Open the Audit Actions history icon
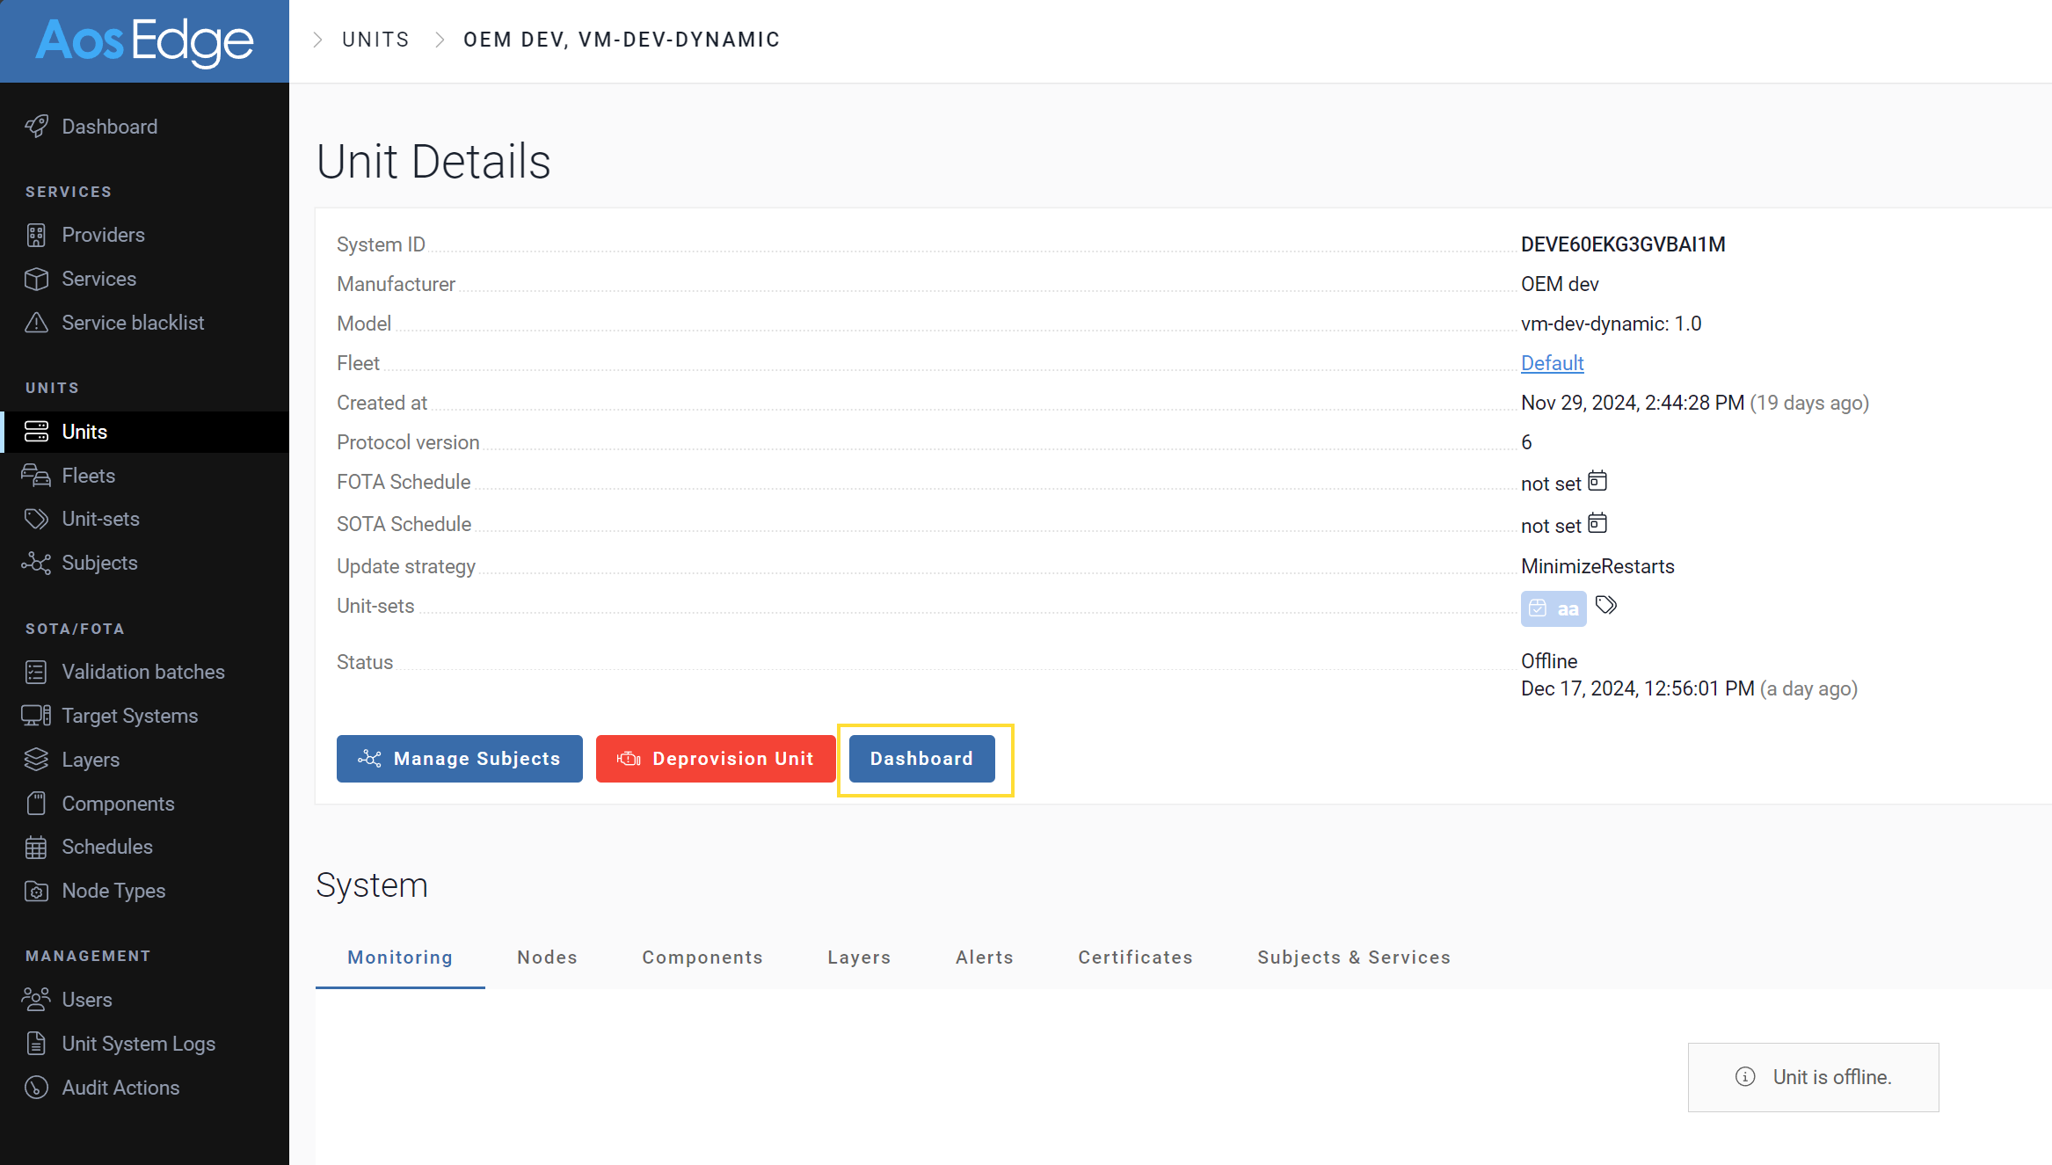This screenshot has width=2052, height=1165. pos(36,1088)
